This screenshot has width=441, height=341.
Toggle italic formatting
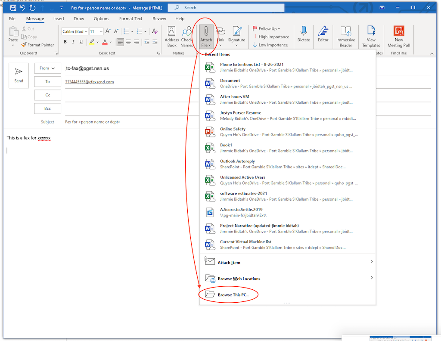(73, 42)
